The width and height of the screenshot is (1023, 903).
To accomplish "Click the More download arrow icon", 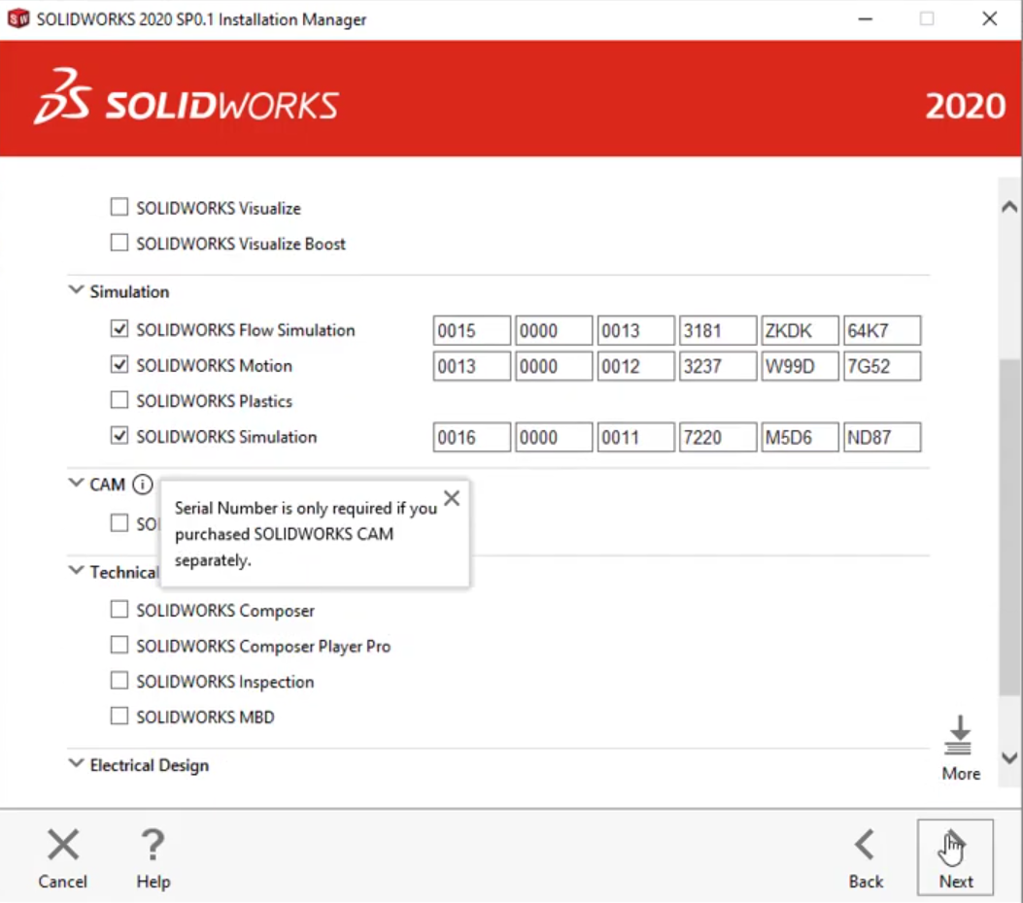I will click(960, 737).
